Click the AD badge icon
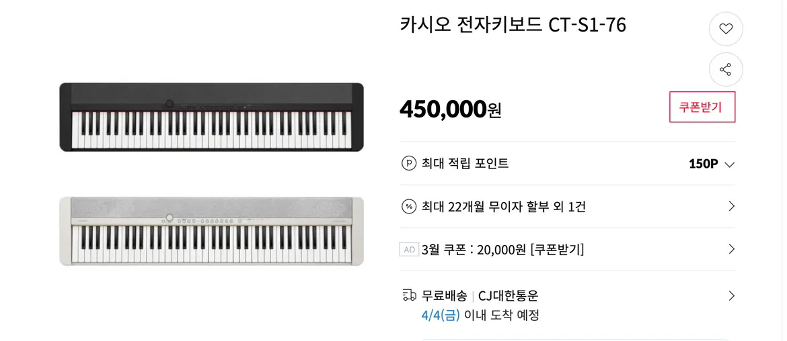 click(x=409, y=249)
